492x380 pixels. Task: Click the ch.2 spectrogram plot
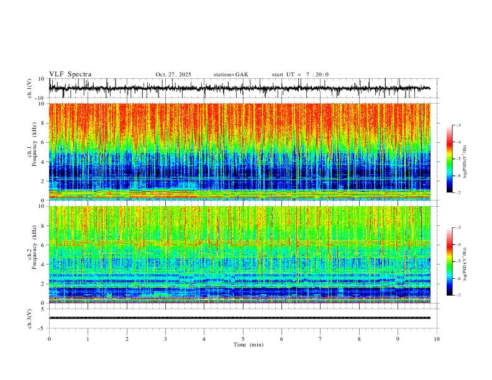point(240,255)
